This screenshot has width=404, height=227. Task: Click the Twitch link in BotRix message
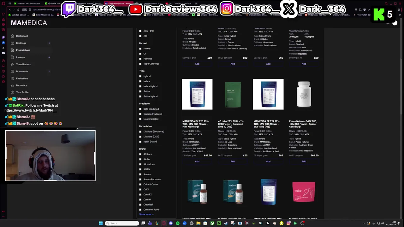(x=31, y=111)
